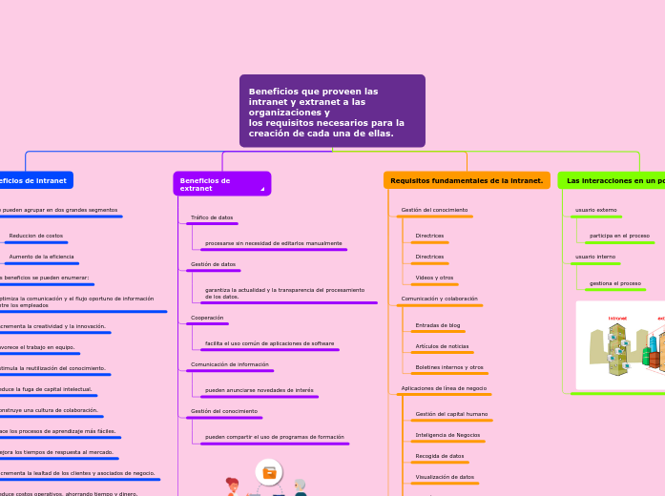Screen dimensions: 665x496
Task: Click the 'Cooperación' subtopic
Action: click(207, 318)
